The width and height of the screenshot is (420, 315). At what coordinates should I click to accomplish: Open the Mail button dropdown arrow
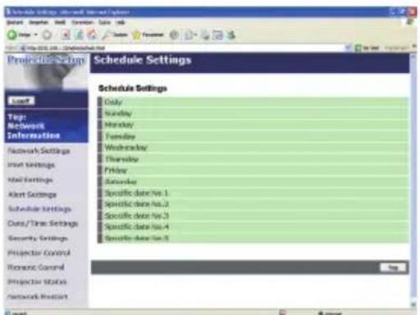195,35
